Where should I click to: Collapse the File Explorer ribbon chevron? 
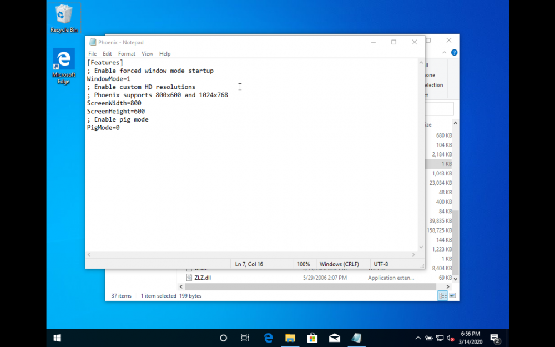tap(444, 52)
